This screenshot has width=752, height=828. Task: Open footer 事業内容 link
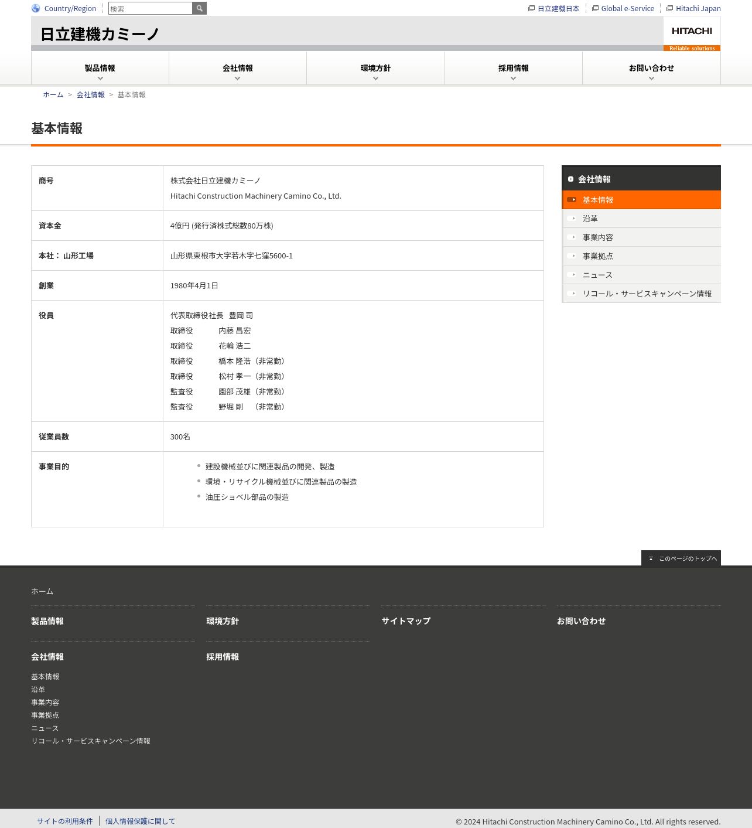(x=45, y=702)
